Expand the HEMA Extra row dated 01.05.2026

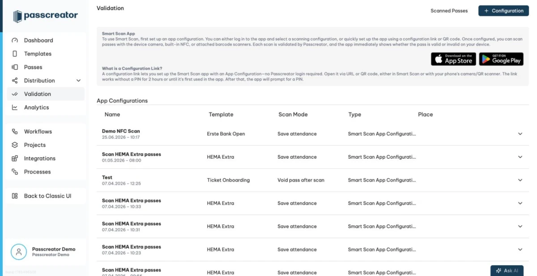coord(520,157)
